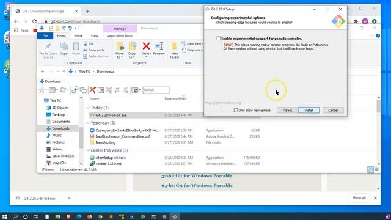The image size is (391, 220).
Task: Open the New item dropdown
Action: [193, 43]
